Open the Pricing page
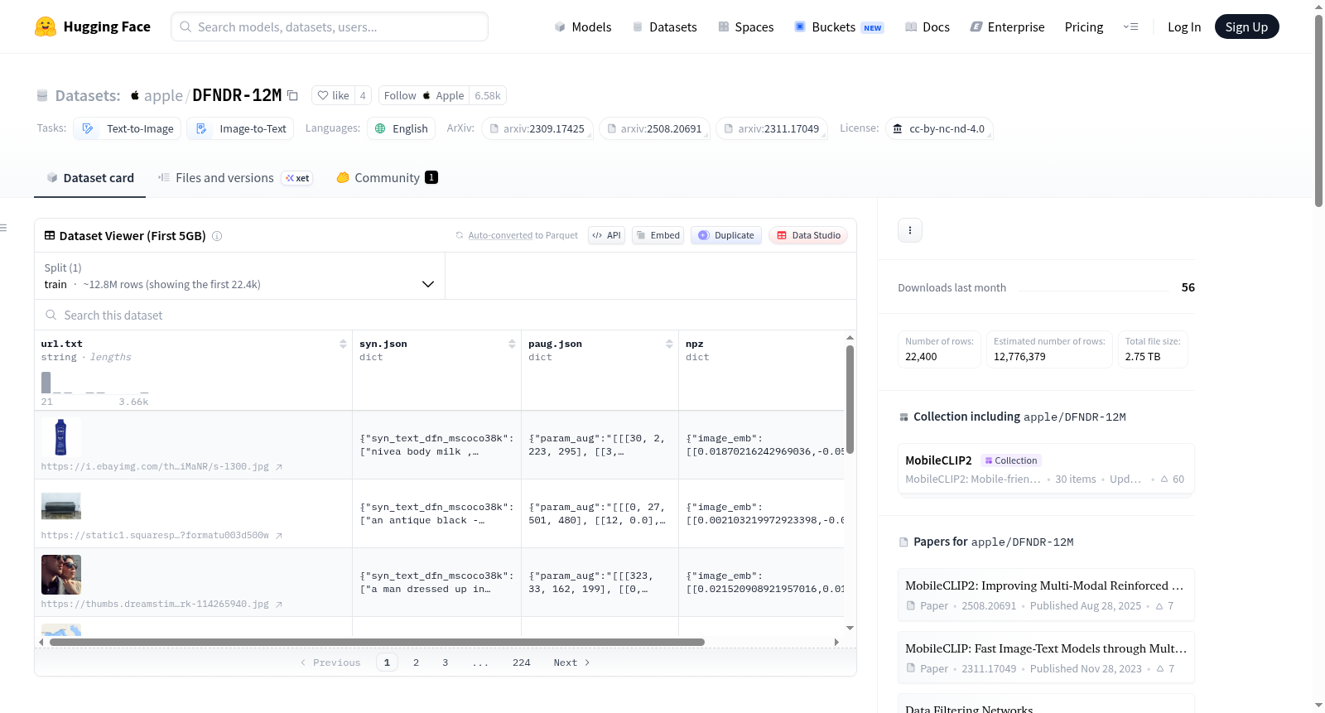1325x713 pixels. (x=1084, y=27)
